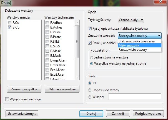Tick the B.Adhes technical layer

pos(47,27)
